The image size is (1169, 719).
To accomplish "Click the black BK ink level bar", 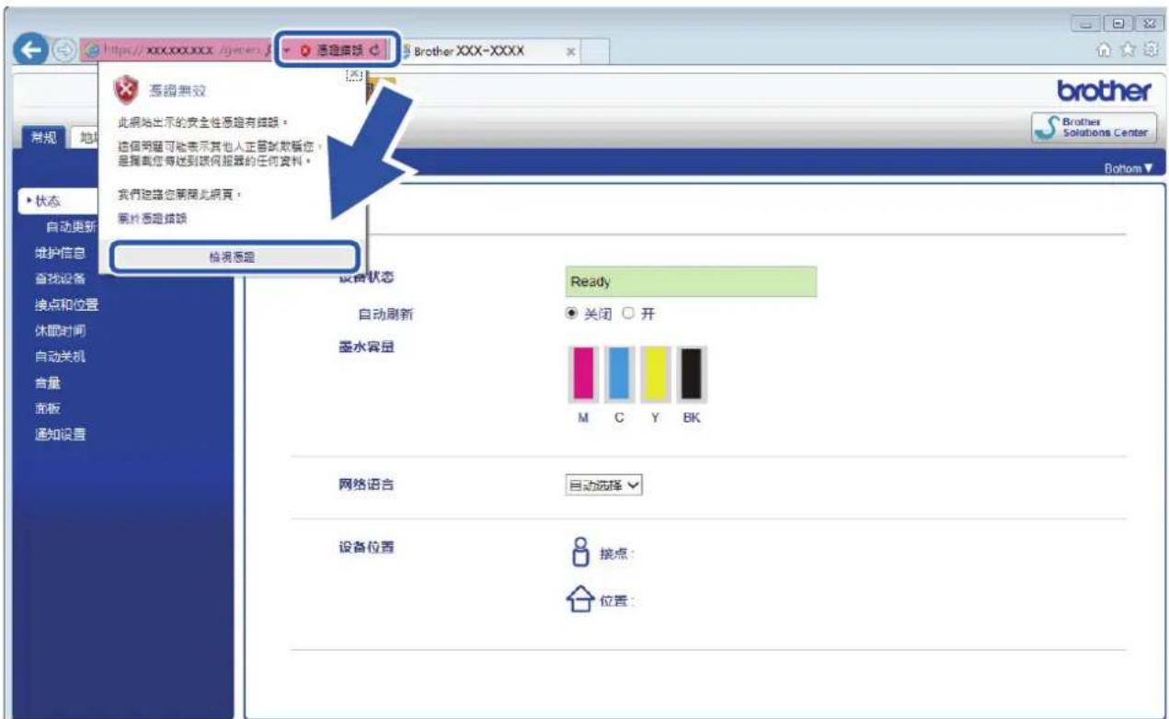I will 691,373.
